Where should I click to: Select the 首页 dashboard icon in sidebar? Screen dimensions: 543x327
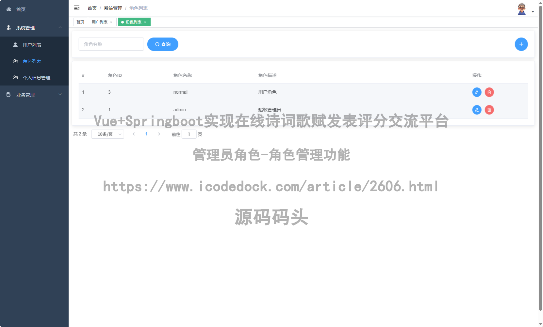pos(8,9)
